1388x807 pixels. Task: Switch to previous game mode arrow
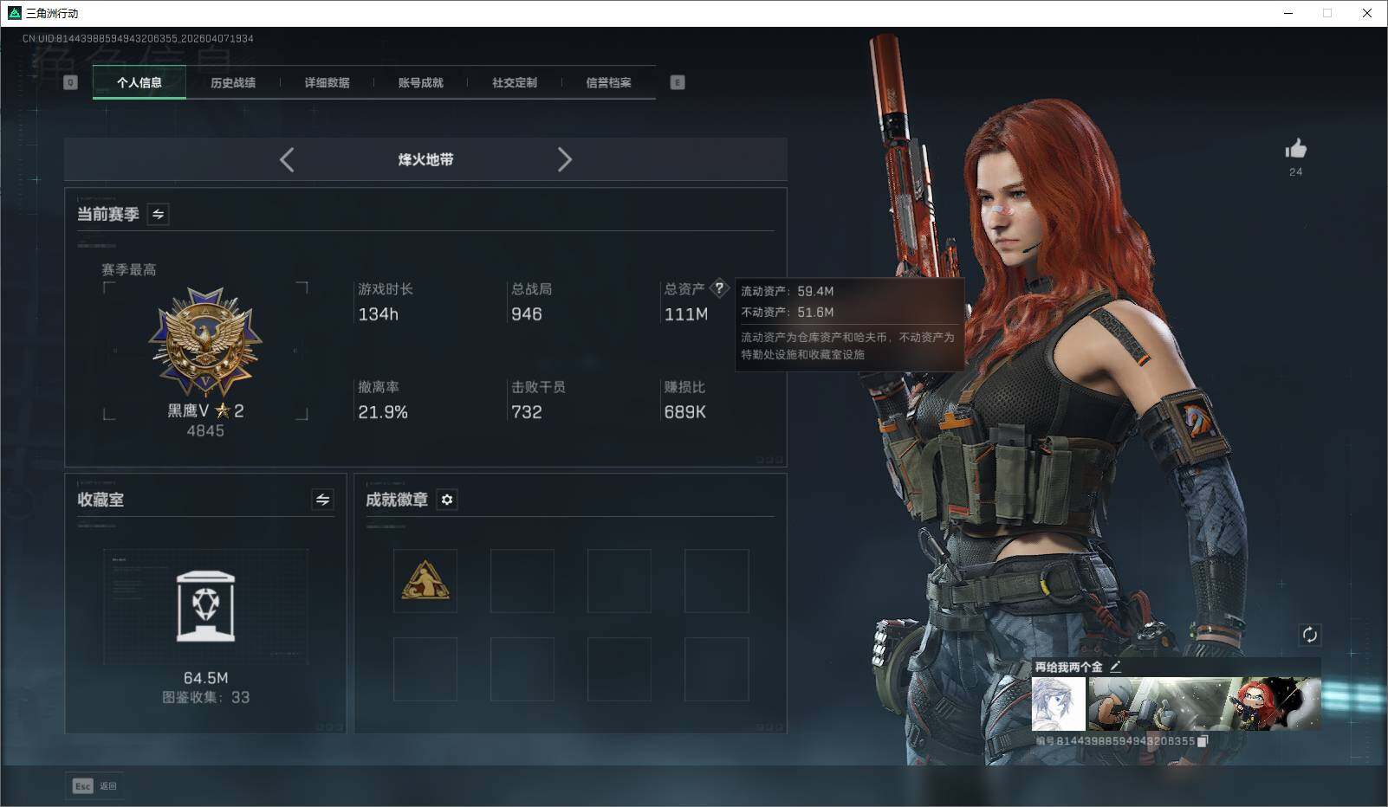tap(287, 159)
